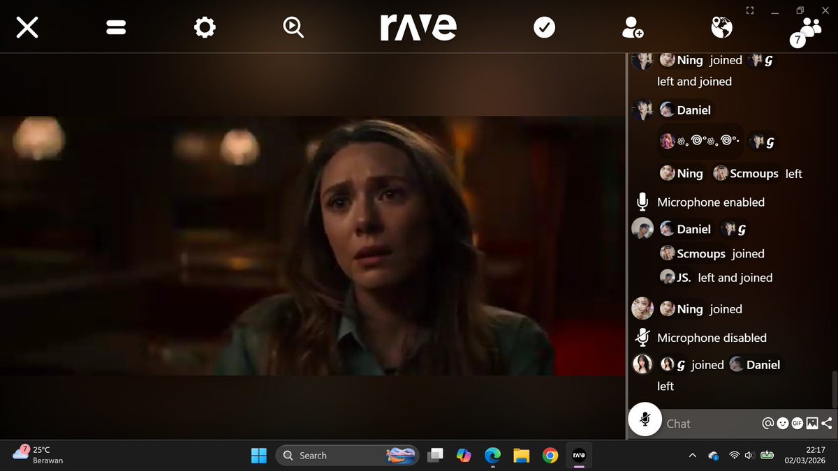Launch Microsoft Edge from taskbar
The width and height of the screenshot is (838, 471).
point(492,456)
